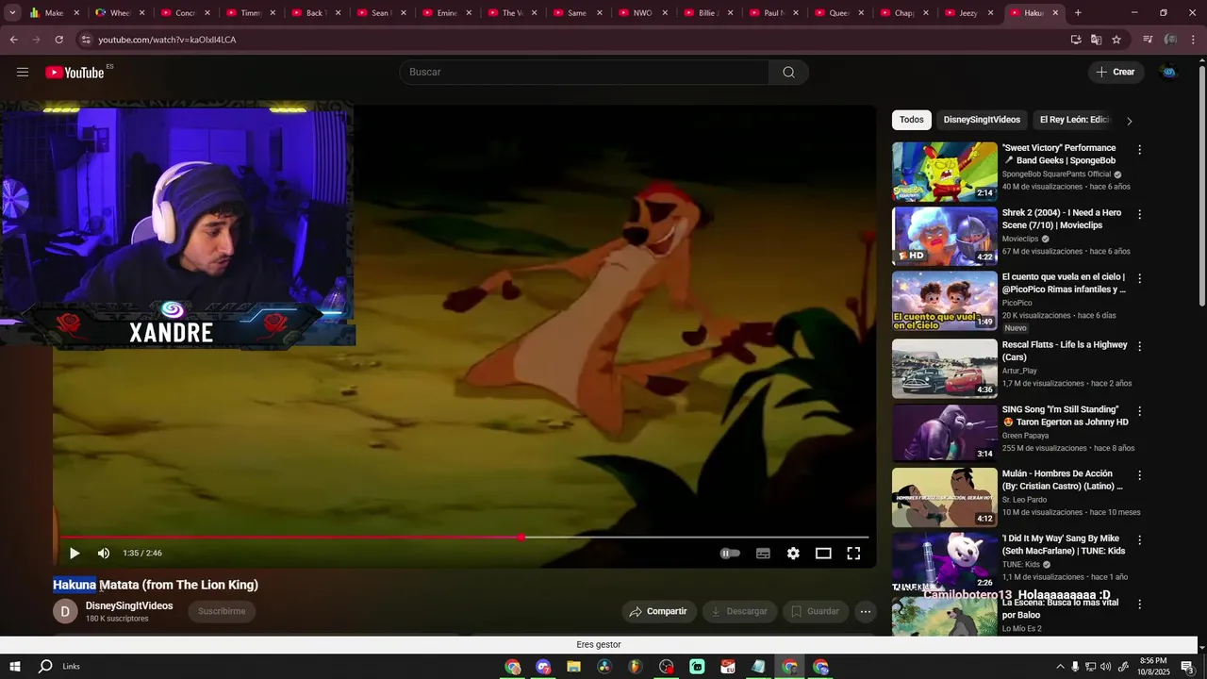Open DaVinci Resolve from the taskbar
Viewport: 1207px width, 679px height.
pos(604,667)
